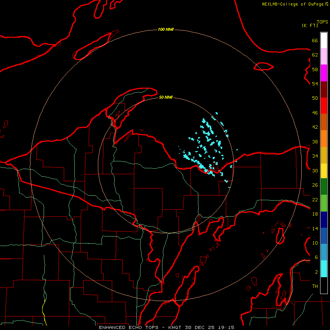Image resolution: width=330 pixels, height=330 pixels.
Task: Click the light blue 14 kft swatch
Action: tap(324, 252)
